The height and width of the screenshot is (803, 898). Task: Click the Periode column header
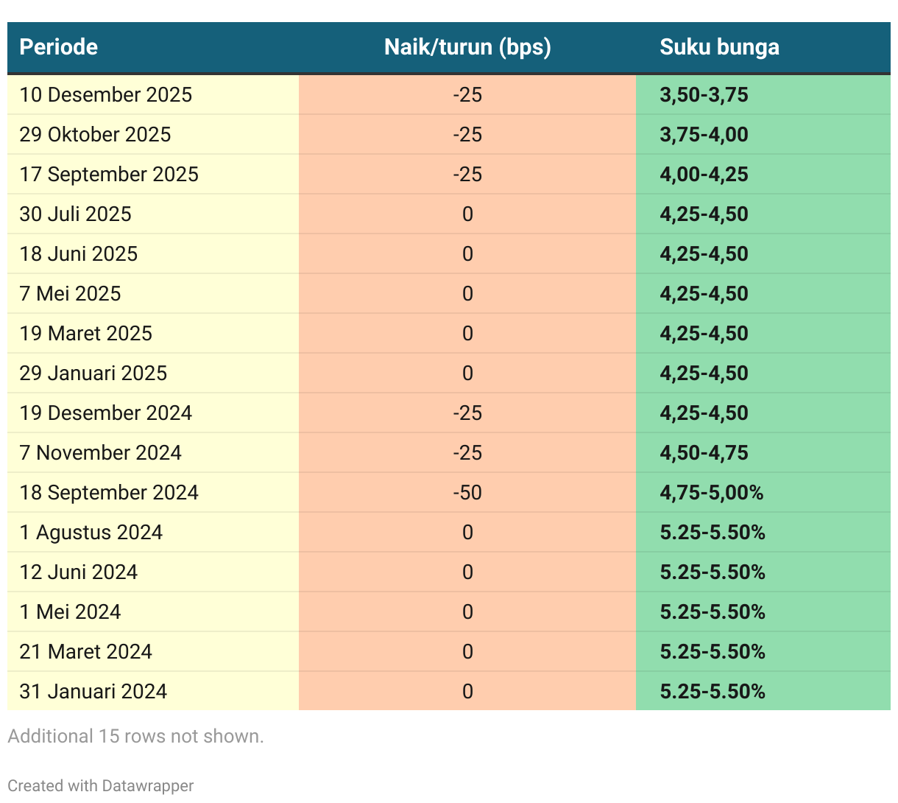[59, 47]
